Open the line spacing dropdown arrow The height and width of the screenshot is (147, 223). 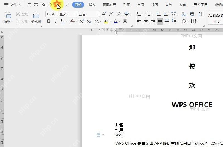(178, 21)
